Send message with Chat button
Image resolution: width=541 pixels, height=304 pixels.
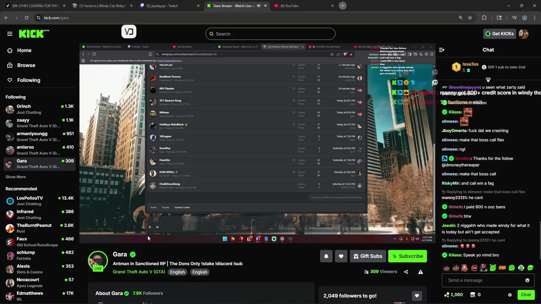(526, 295)
